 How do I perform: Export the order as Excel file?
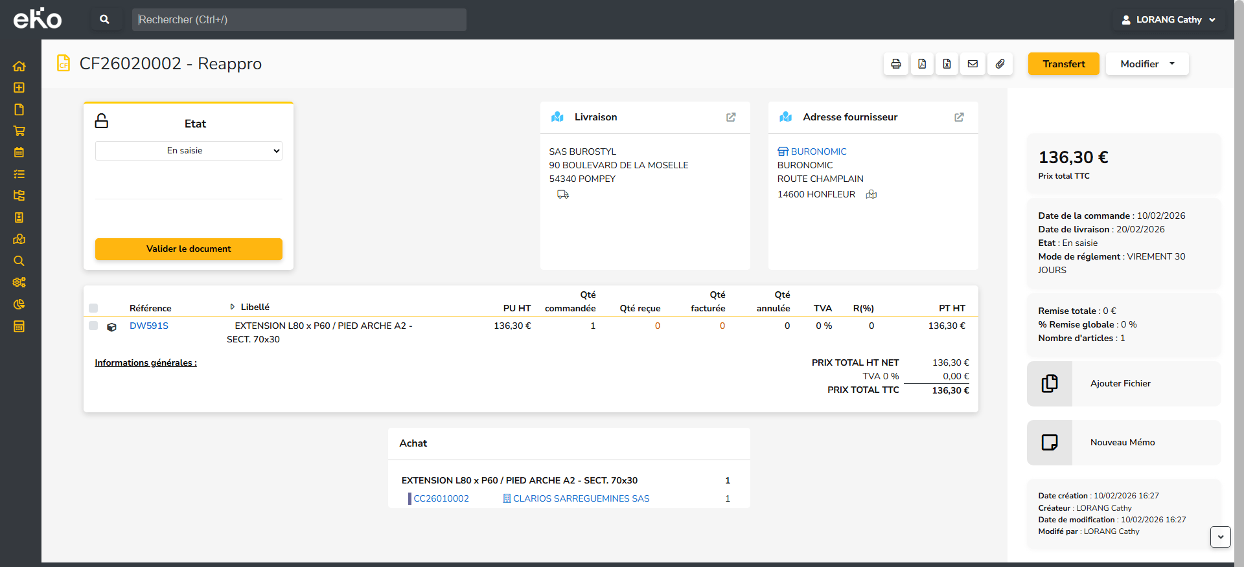pyautogui.click(x=947, y=64)
